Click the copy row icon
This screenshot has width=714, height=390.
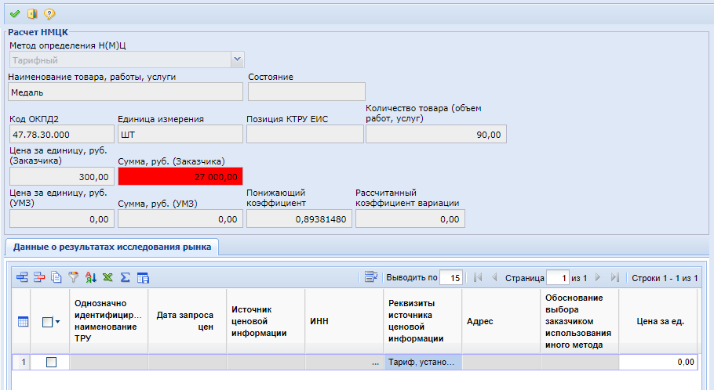point(56,277)
